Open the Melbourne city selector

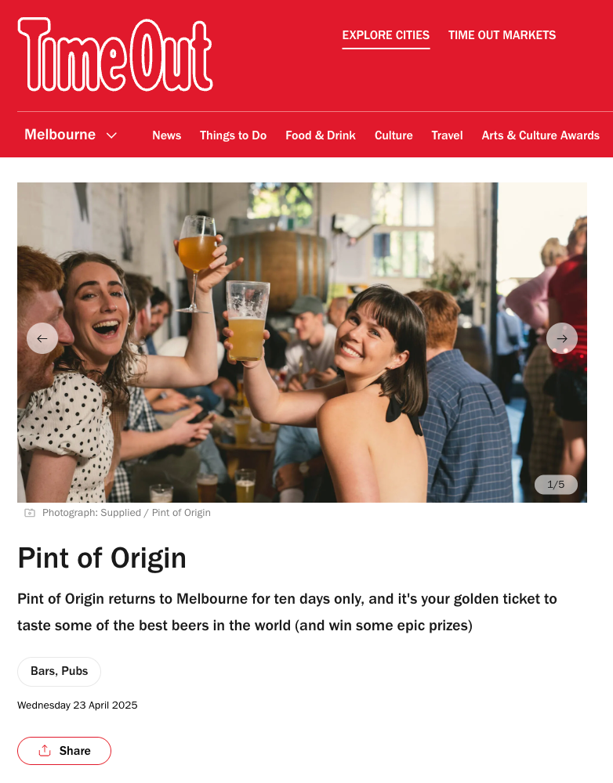71,135
